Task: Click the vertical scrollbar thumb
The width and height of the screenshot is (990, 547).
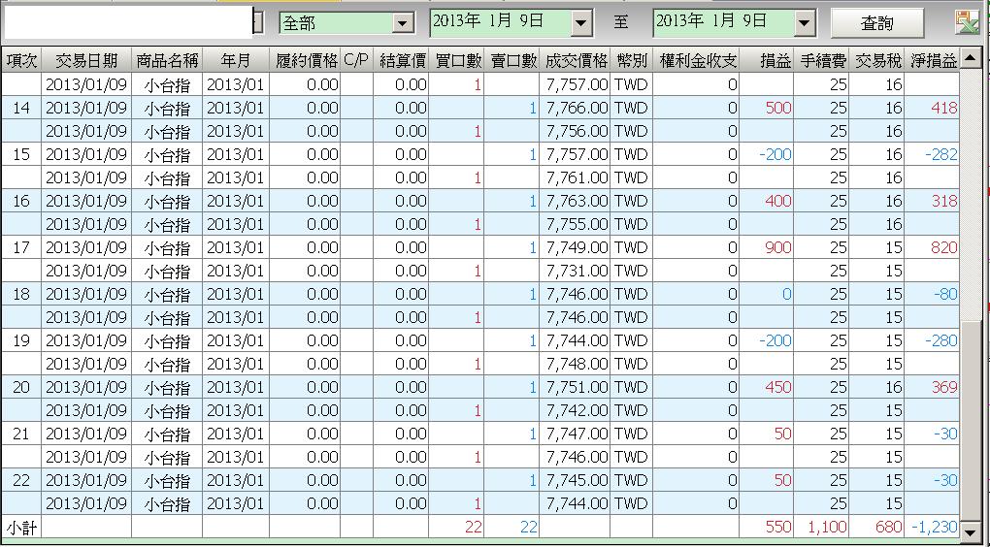Action: [970, 420]
